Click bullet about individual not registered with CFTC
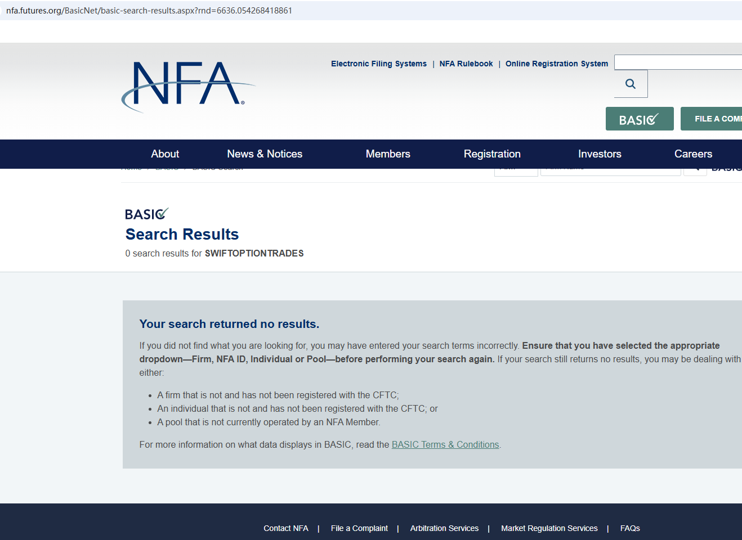Screen dimensions: 742x540 (x=298, y=408)
